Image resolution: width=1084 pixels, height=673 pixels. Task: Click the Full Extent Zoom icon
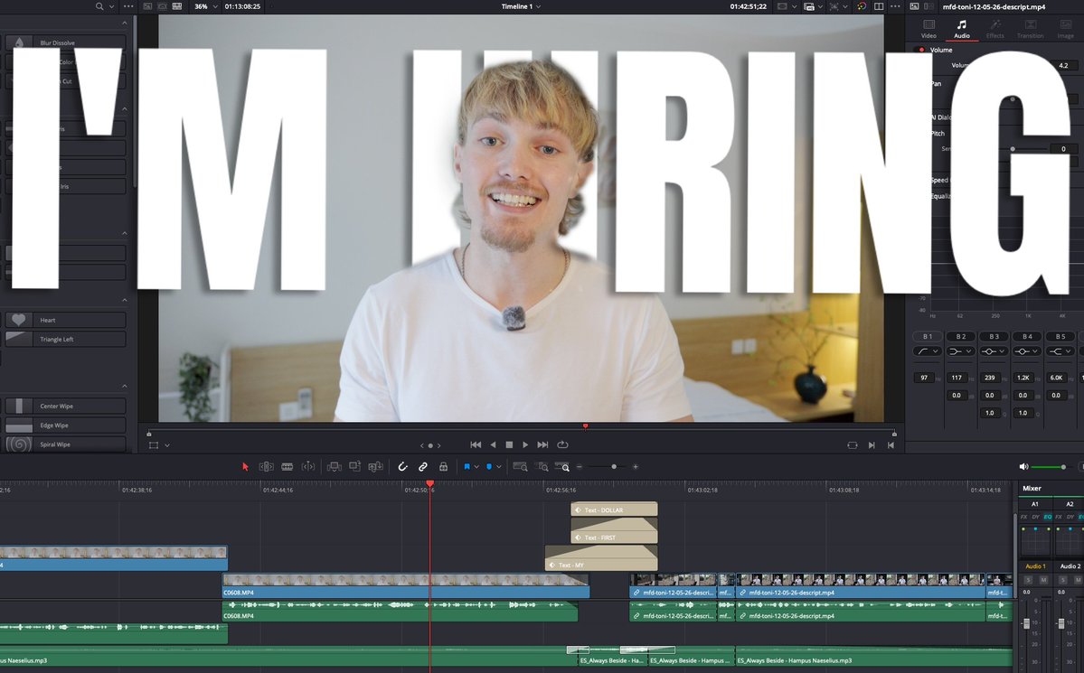pyautogui.click(x=520, y=467)
